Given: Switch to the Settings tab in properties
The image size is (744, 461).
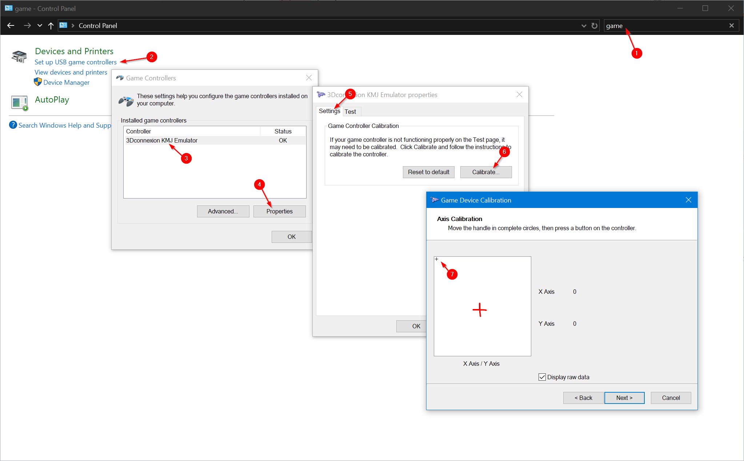Looking at the screenshot, I should pos(328,112).
